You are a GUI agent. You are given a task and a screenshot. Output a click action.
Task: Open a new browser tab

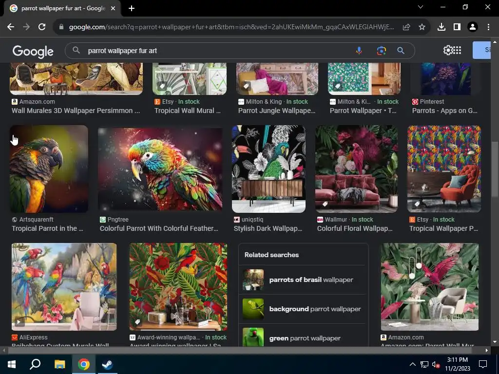coord(132,9)
